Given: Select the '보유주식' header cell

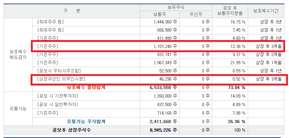Looking at the screenshot, I should click(176, 7).
